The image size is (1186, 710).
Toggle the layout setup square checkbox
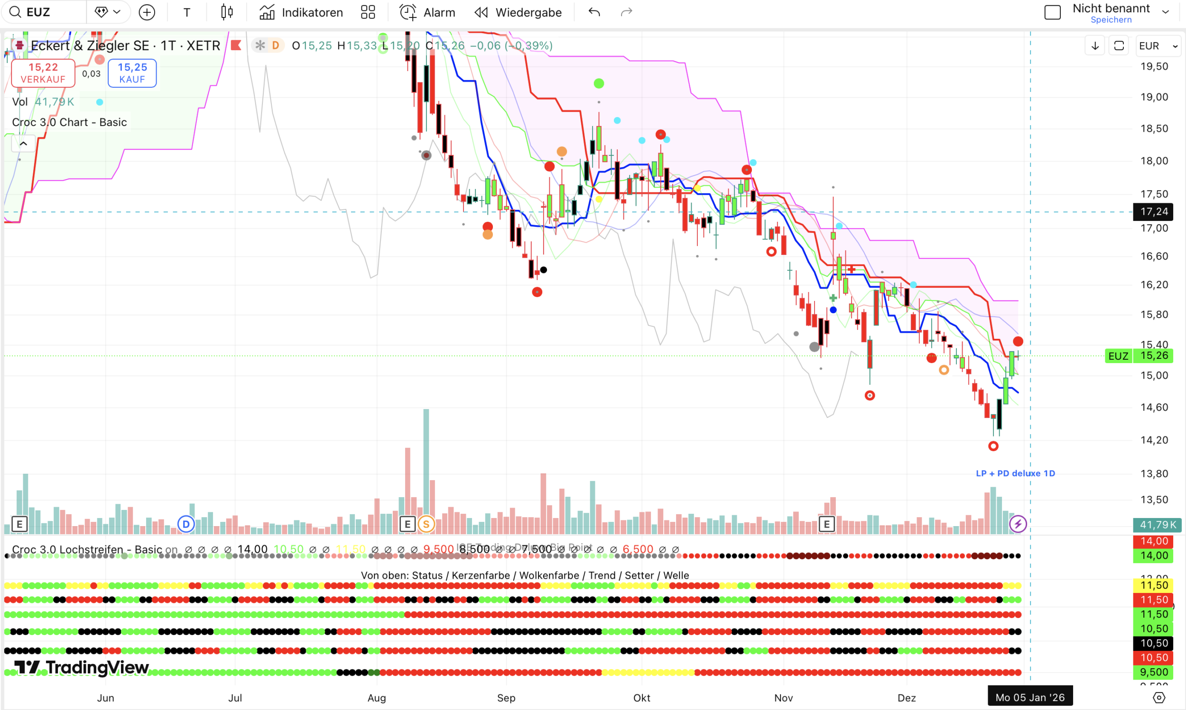[x=1052, y=12]
